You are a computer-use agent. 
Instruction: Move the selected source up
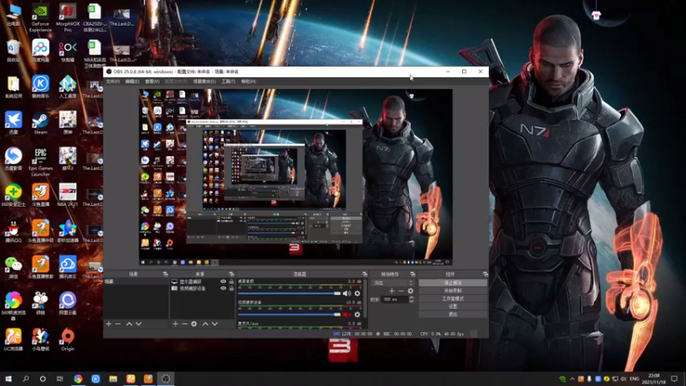205,324
